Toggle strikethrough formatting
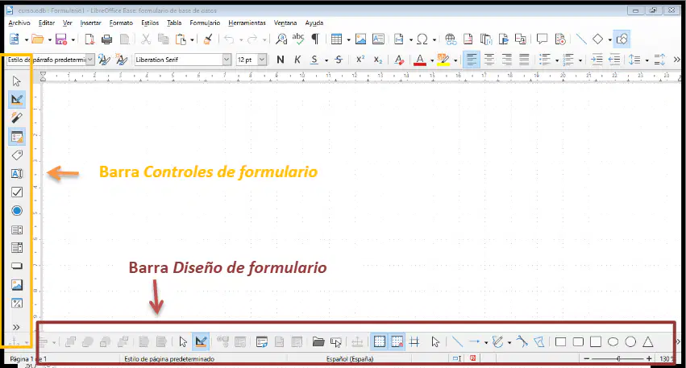Image resolution: width=686 pixels, height=368 pixels. [x=339, y=60]
